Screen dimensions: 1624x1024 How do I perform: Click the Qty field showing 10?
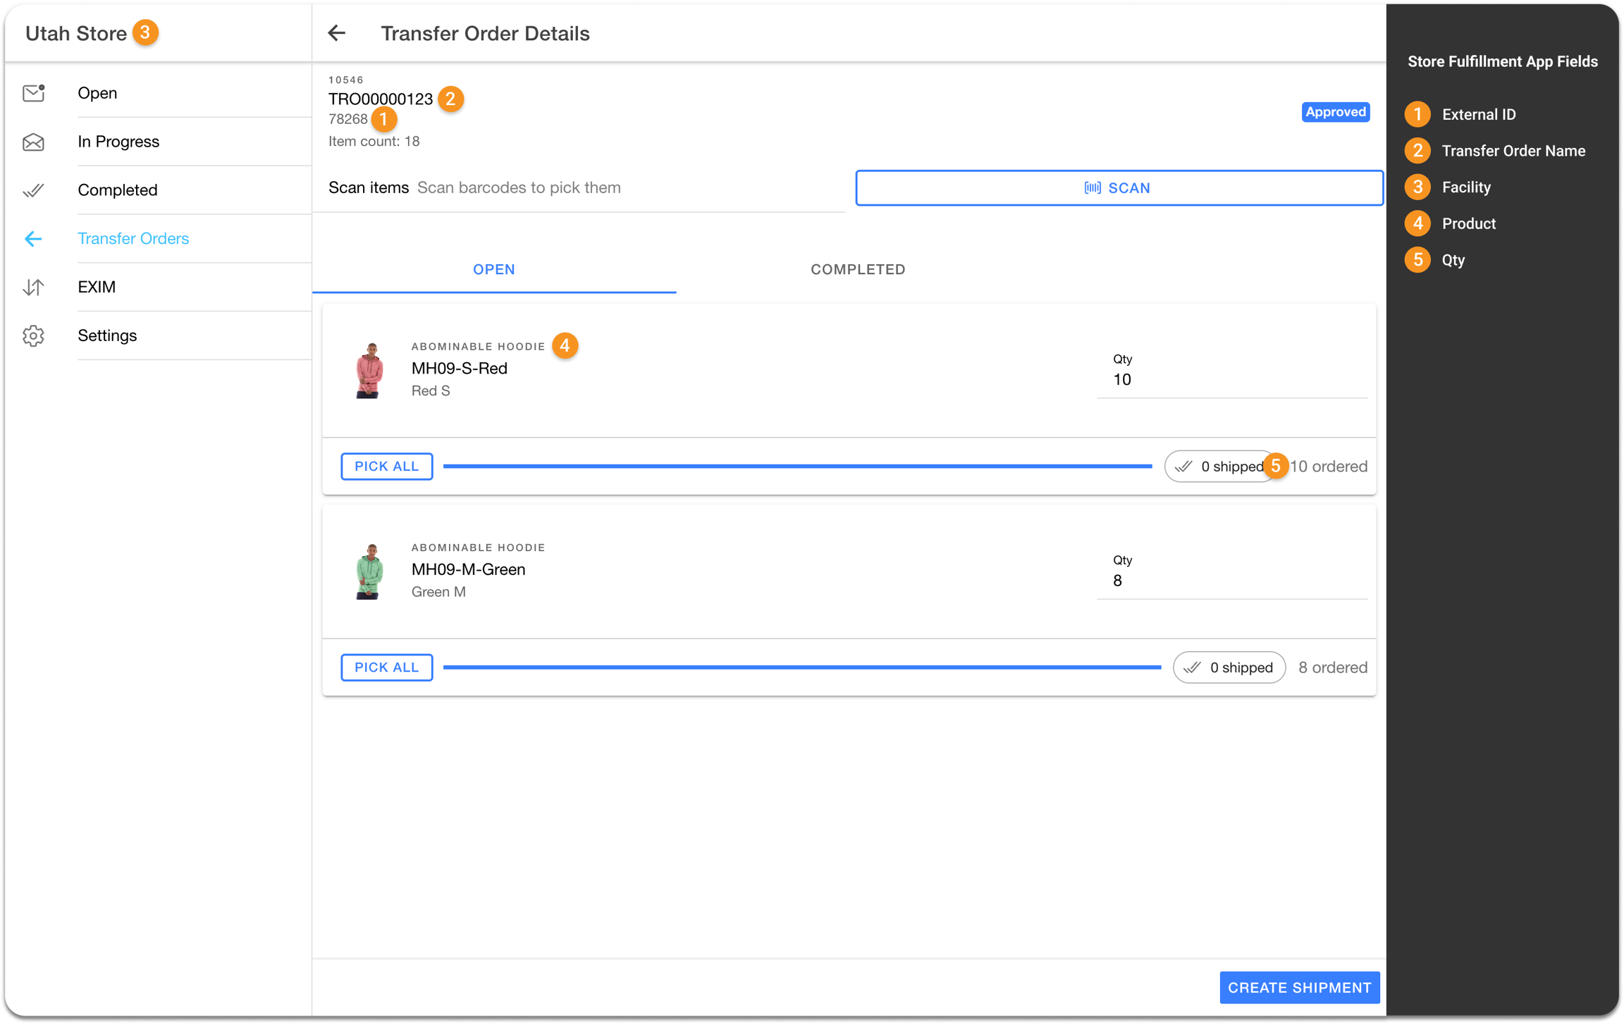coord(1231,380)
